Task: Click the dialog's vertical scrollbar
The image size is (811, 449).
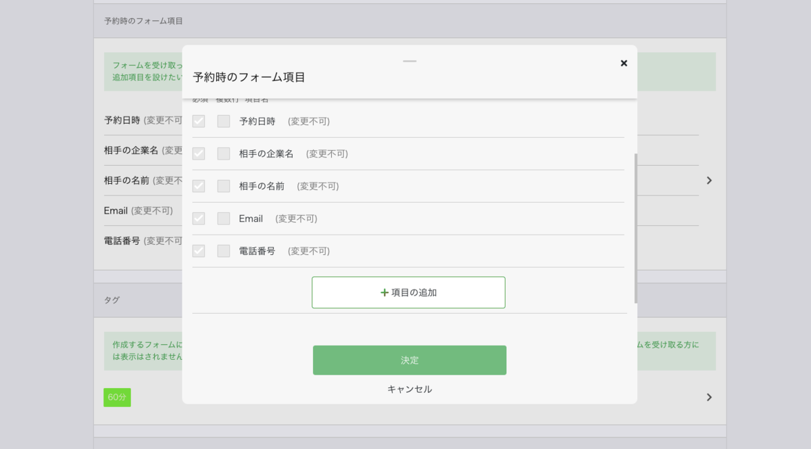Action: 636,228
